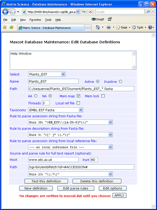Select the Active radio button
Image resolution: width=157 pixels, height=210 pixels.
(98, 82)
